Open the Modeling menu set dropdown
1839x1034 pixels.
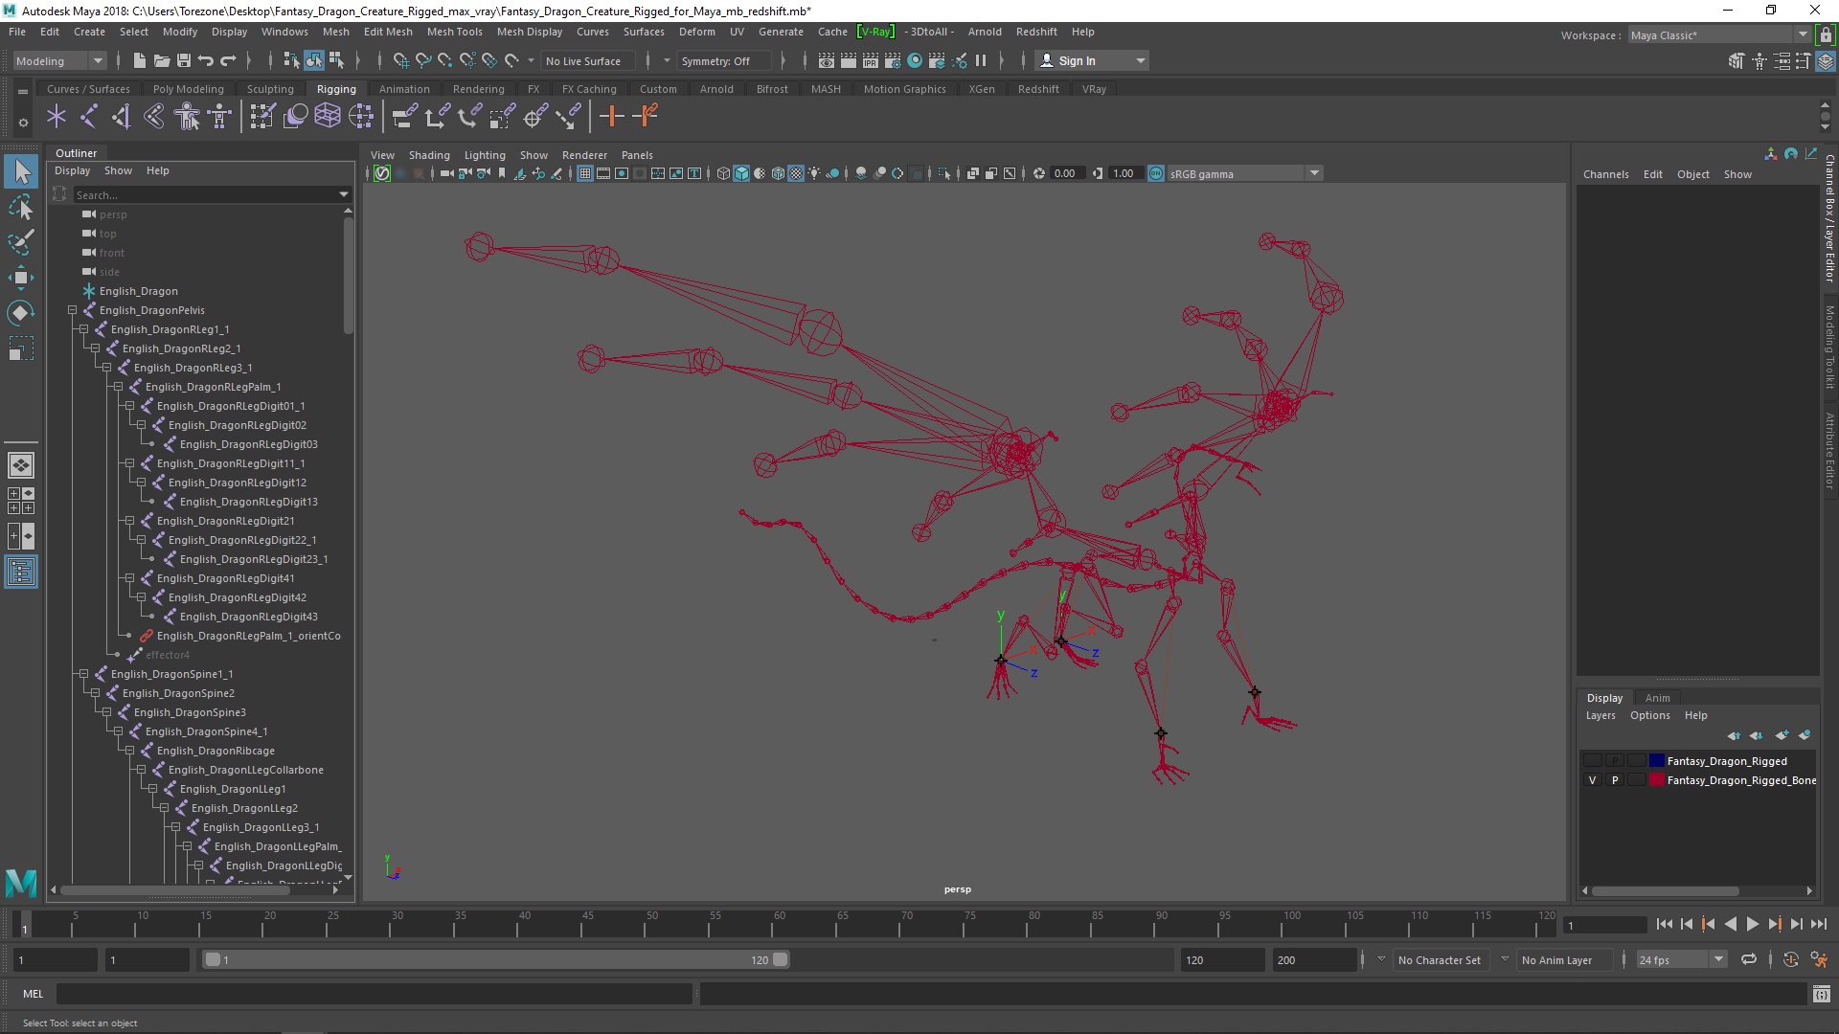coord(59,60)
